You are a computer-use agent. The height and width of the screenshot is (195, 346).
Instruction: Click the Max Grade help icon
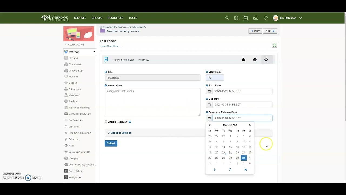(x=207, y=72)
